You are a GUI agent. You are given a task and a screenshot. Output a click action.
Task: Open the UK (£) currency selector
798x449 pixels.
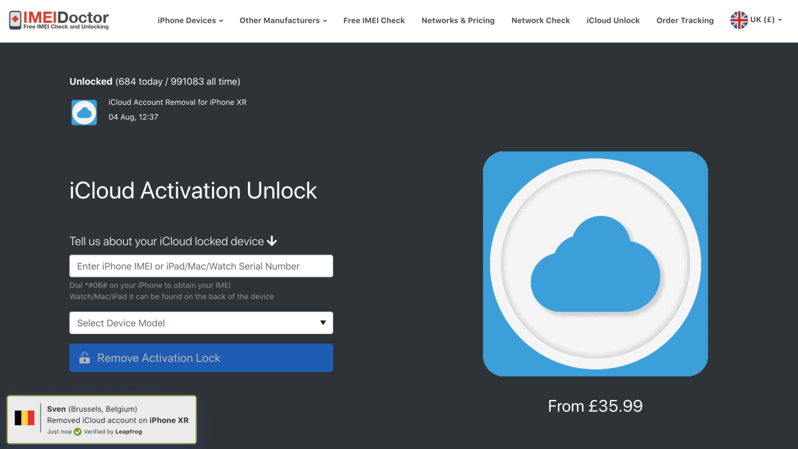757,20
